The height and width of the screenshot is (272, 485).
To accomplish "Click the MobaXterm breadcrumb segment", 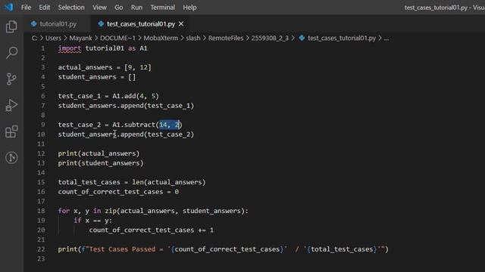I will (x=161, y=38).
